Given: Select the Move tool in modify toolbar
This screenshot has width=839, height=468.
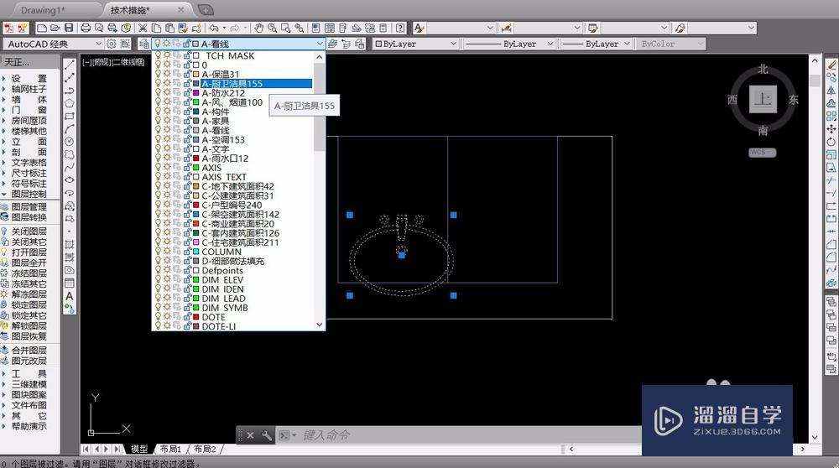Looking at the screenshot, I should point(831,129).
